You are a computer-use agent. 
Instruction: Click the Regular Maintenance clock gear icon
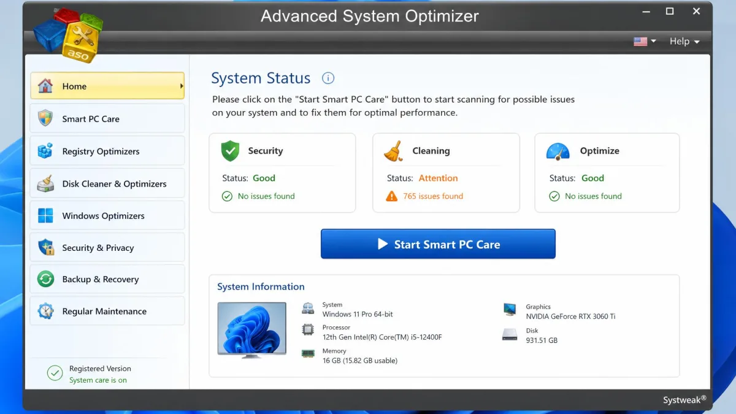(45, 311)
